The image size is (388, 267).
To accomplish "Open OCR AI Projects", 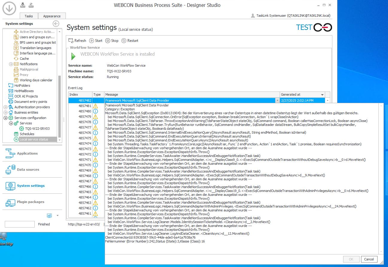I will click(23, 96).
